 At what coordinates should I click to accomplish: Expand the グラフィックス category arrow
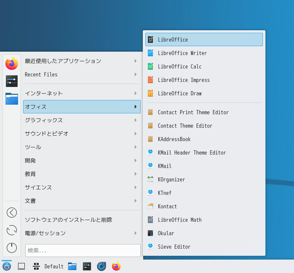(135, 120)
